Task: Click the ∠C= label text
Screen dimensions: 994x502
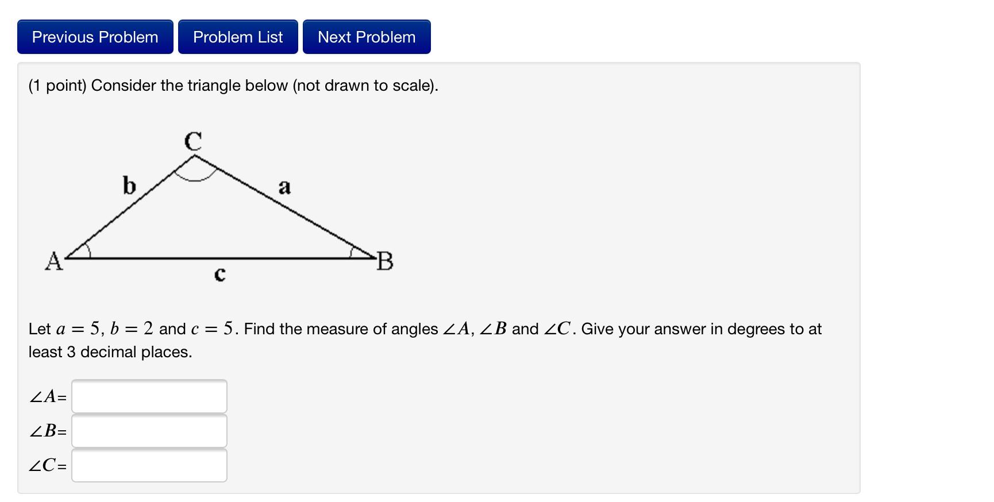Action: tap(48, 467)
